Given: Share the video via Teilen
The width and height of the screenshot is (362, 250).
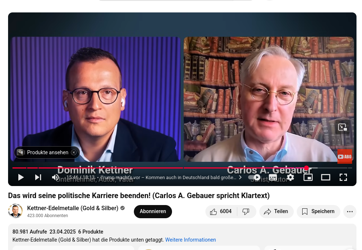Looking at the screenshot, I should (276, 212).
